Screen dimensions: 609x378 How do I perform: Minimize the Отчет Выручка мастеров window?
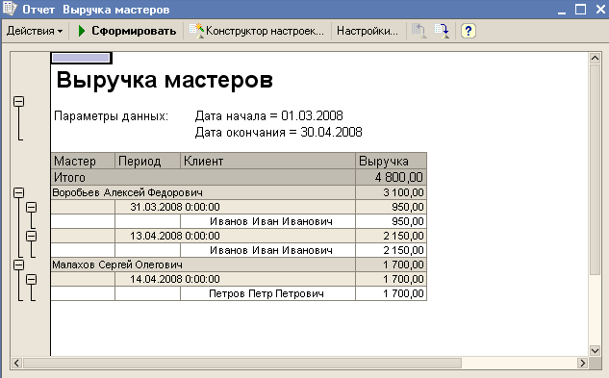pyautogui.click(x=562, y=10)
